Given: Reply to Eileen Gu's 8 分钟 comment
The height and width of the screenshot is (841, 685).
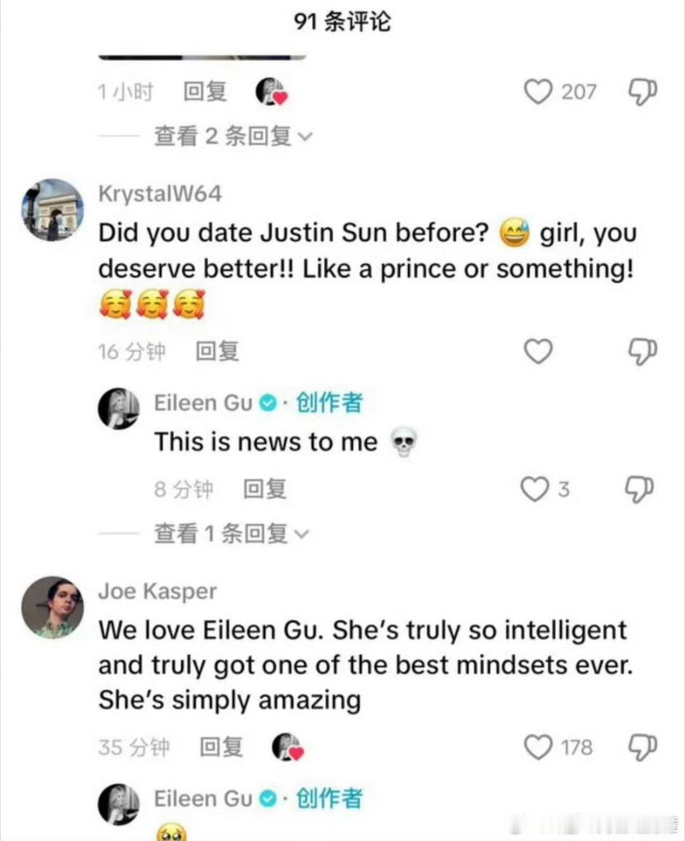Looking at the screenshot, I should tap(265, 489).
